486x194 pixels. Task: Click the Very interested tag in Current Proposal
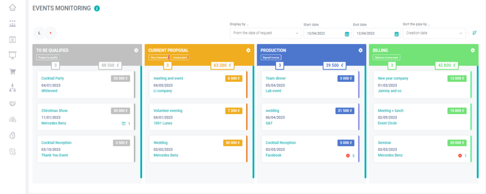(159, 57)
